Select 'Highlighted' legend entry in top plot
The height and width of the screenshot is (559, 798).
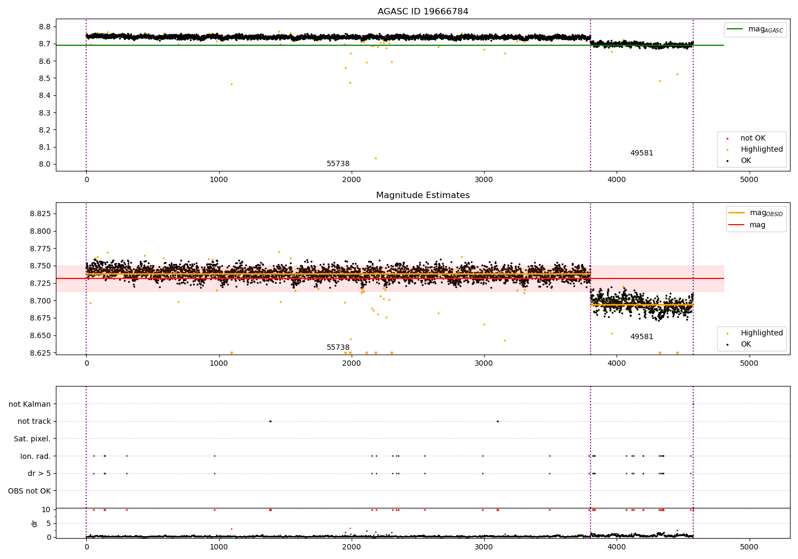(761, 150)
